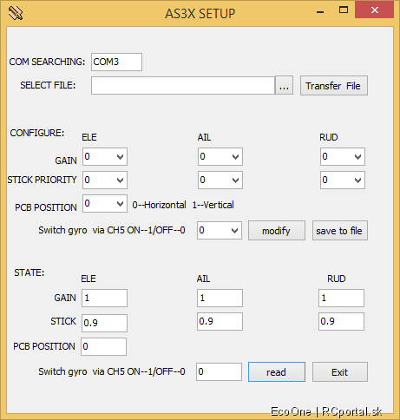The image size is (400, 420).
Task: Expand RUD STICK PRIORITY dropdown
Action: 343,180
